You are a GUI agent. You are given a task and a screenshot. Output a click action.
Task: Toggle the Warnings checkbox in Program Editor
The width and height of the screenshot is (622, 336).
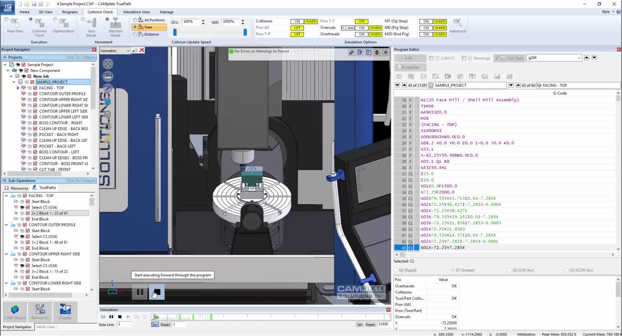pos(464,58)
